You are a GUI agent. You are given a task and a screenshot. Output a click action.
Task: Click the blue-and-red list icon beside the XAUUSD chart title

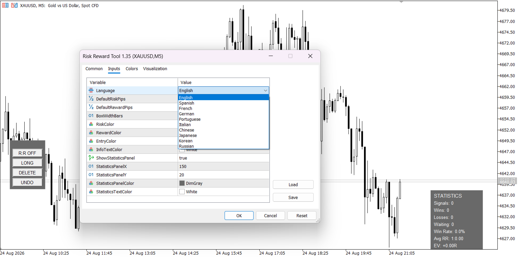[5, 5]
